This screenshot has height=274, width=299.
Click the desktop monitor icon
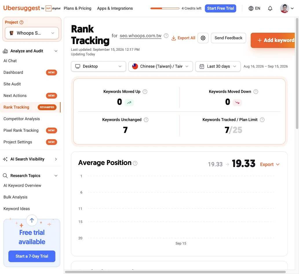78,66
